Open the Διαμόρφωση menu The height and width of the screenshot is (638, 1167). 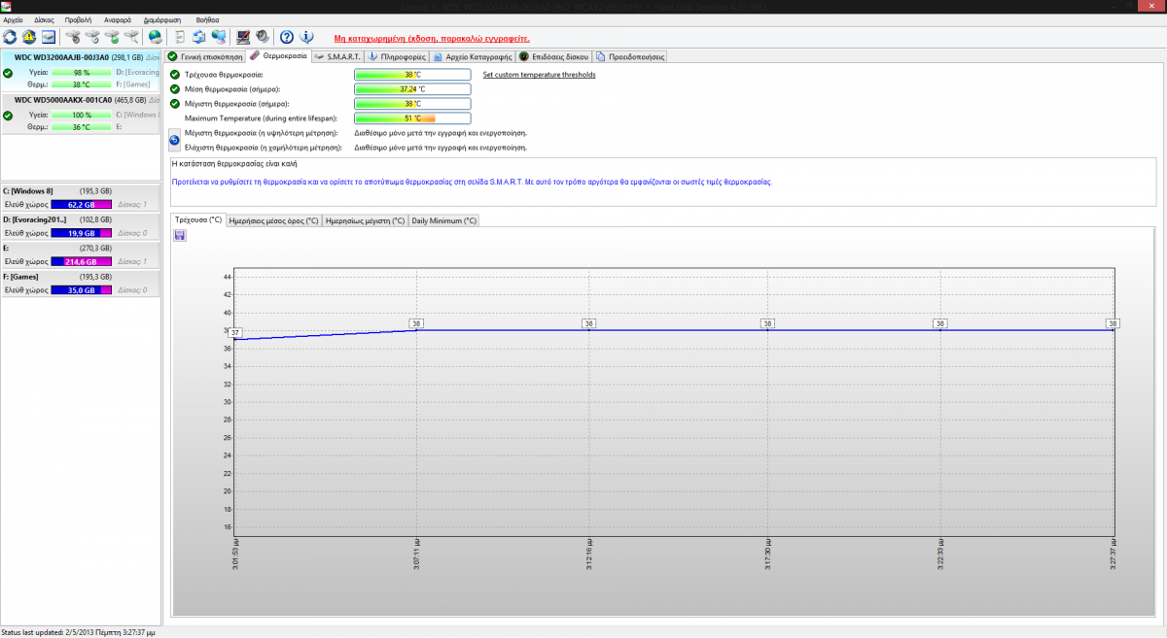click(161, 19)
